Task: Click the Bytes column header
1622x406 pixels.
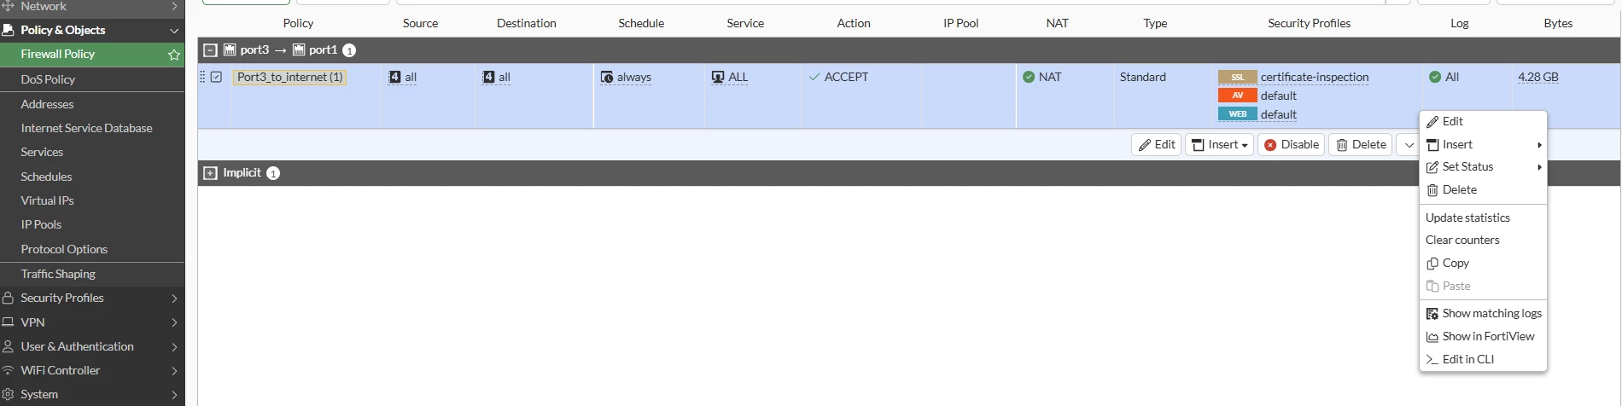Action: (1558, 23)
